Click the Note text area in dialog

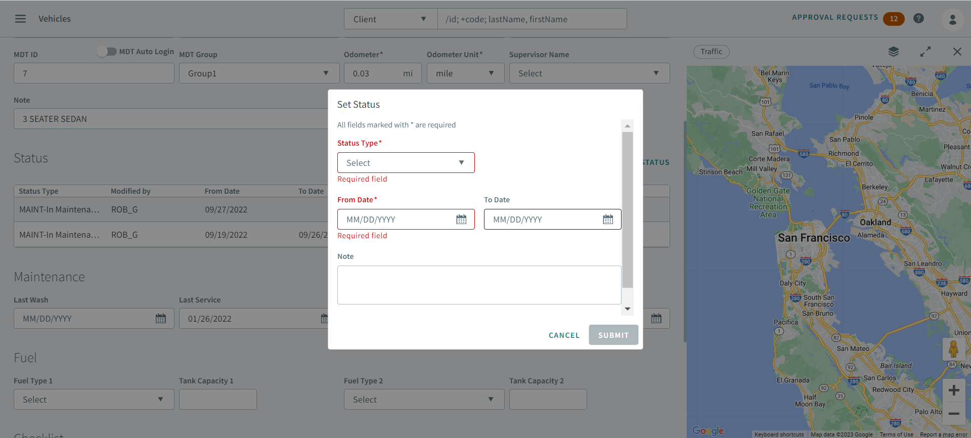click(x=479, y=285)
